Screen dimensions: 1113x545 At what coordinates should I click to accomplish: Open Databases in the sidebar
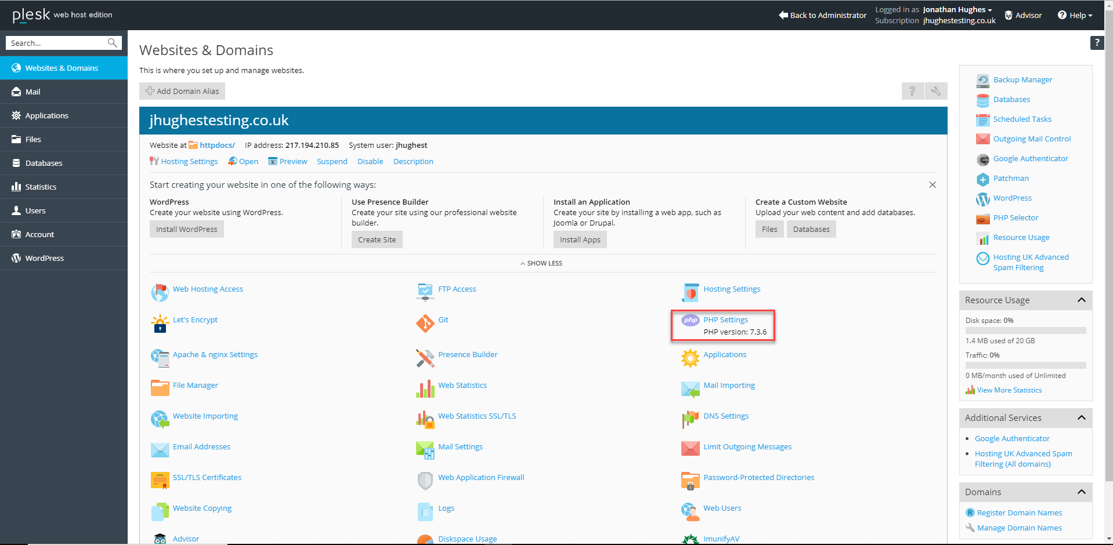tap(64, 163)
